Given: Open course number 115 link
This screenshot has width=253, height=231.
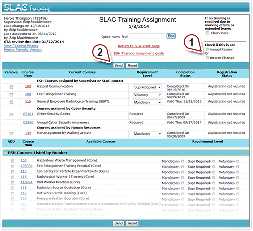Looking at the screenshot, I should click(28, 101).
